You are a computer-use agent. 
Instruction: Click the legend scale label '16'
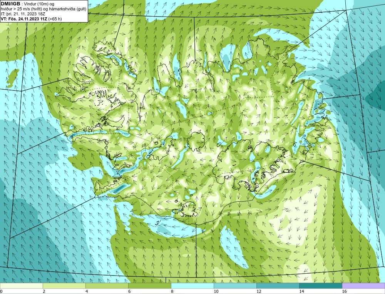pos(344,291)
